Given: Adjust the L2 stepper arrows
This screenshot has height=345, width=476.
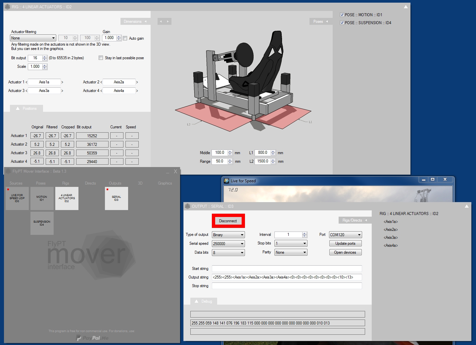Looking at the screenshot, I should click(273, 161).
